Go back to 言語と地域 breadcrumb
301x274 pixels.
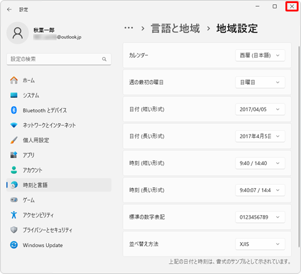pos(175,28)
